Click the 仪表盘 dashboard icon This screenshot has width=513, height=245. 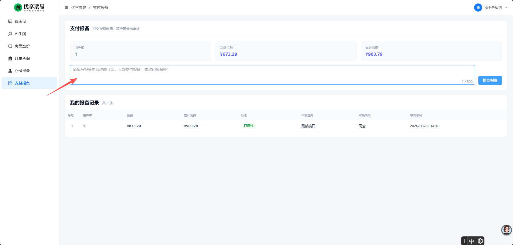coord(10,21)
